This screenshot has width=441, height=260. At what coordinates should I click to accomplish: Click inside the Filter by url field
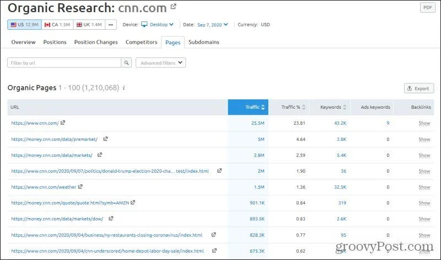click(64, 63)
